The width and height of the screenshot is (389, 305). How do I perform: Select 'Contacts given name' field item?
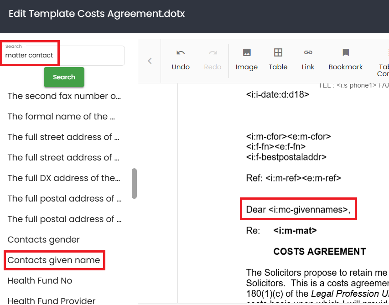tap(54, 260)
